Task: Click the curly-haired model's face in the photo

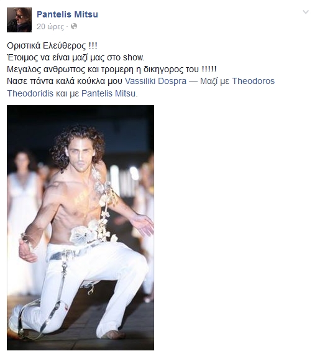Action: 81,156
